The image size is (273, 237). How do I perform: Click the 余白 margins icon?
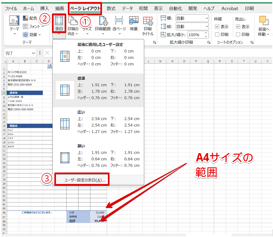[x=59, y=21]
